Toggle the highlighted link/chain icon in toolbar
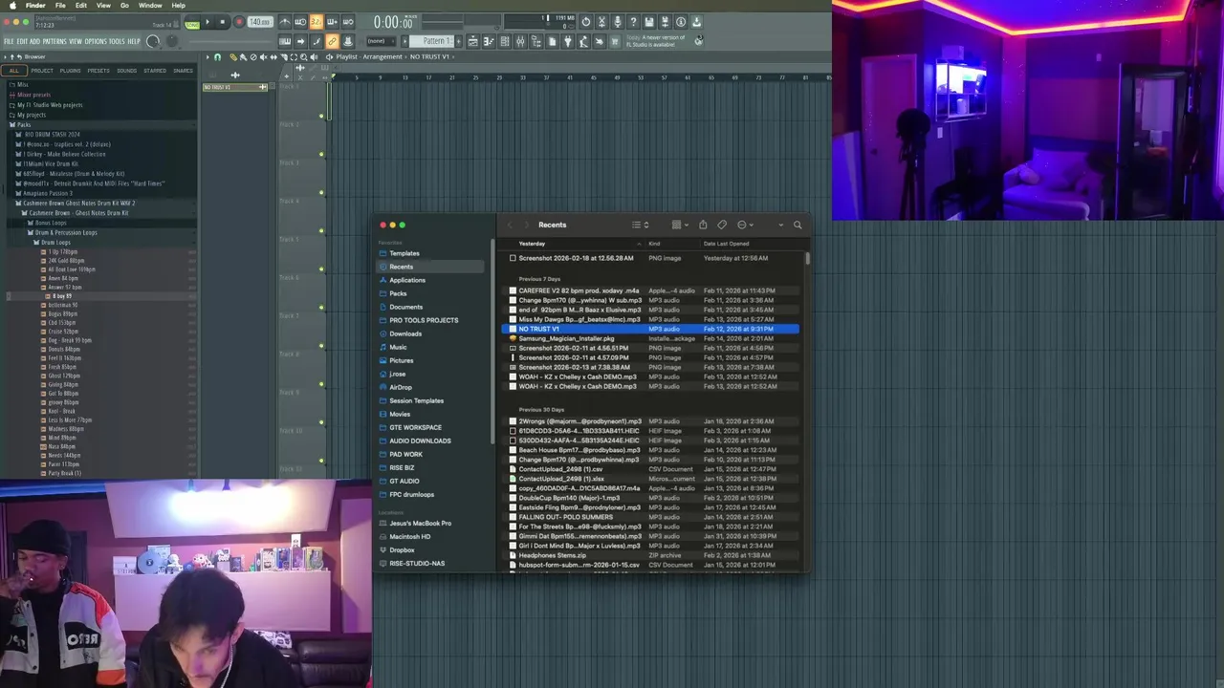 click(332, 41)
